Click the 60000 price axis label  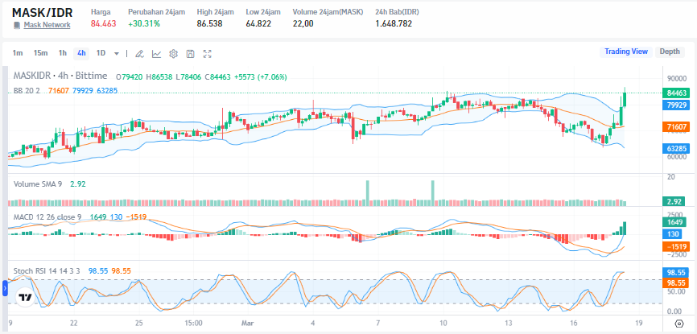(677, 157)
